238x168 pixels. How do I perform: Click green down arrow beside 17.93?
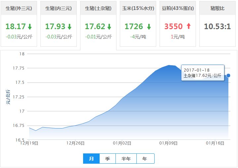click(x=70, y=27)
